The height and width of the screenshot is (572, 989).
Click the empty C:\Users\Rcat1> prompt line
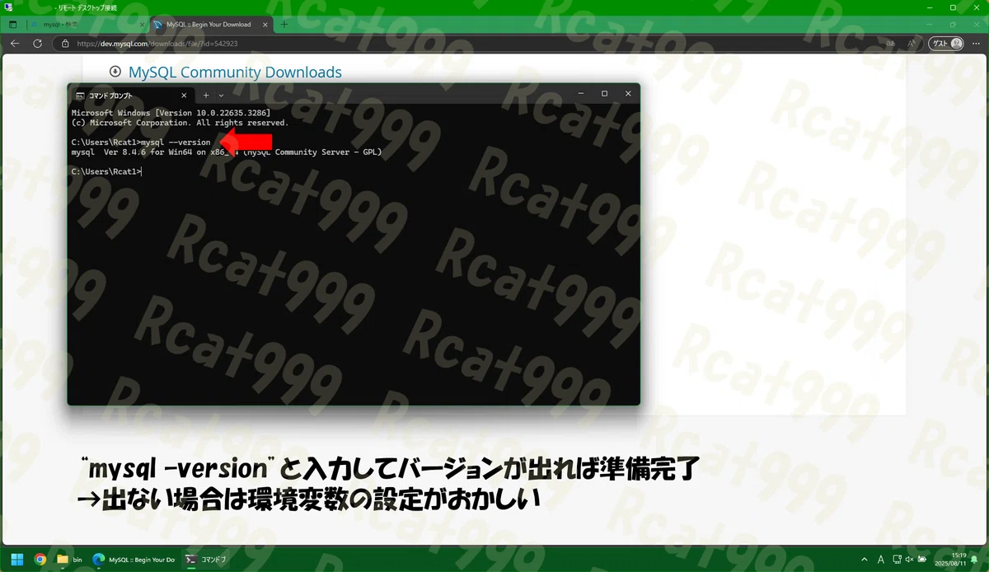click(106, 171)
